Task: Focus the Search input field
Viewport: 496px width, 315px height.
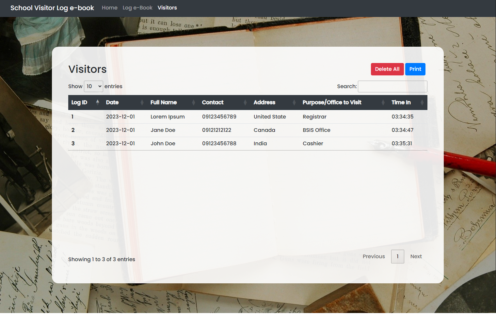Action: (x=392, y=87)
